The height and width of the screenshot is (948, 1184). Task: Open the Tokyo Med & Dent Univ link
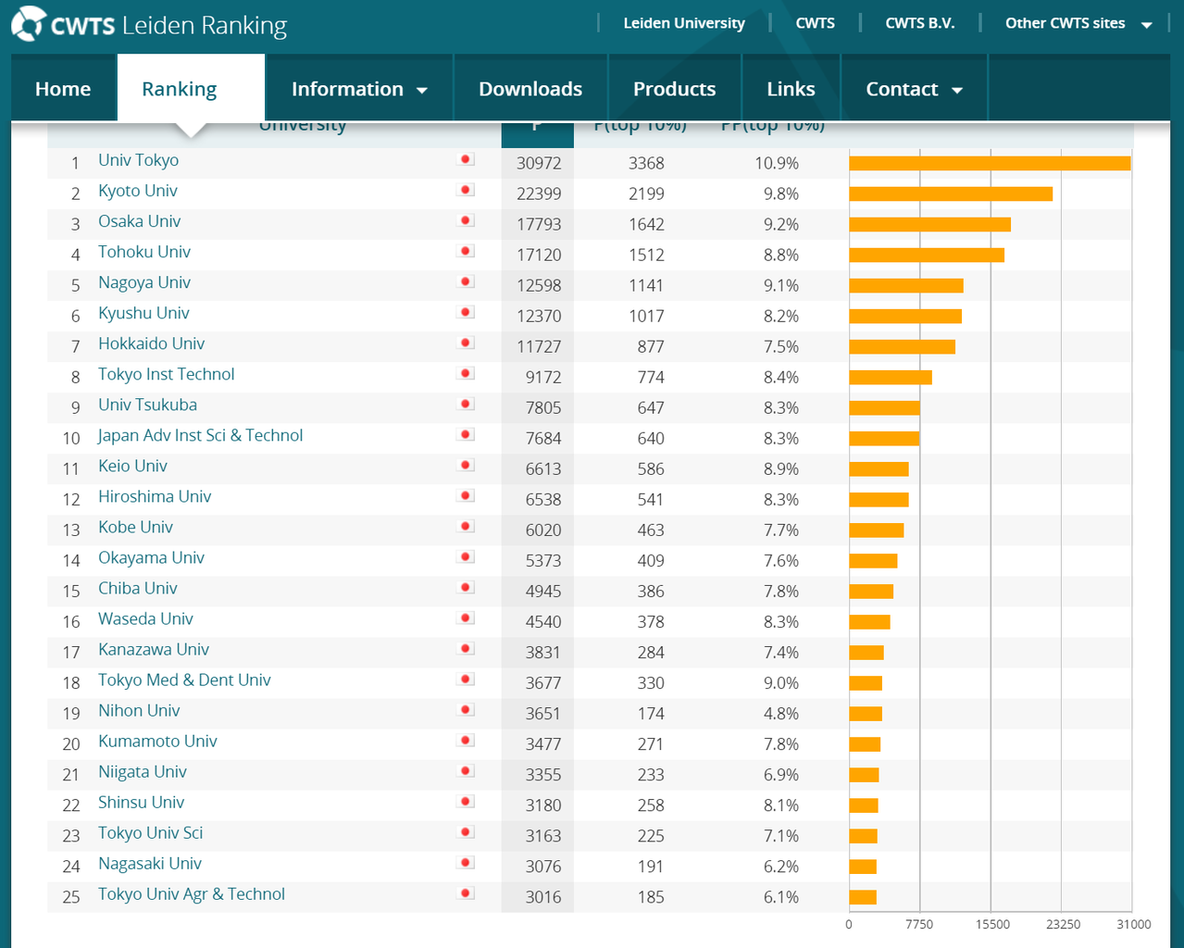(x=185, y=680)
